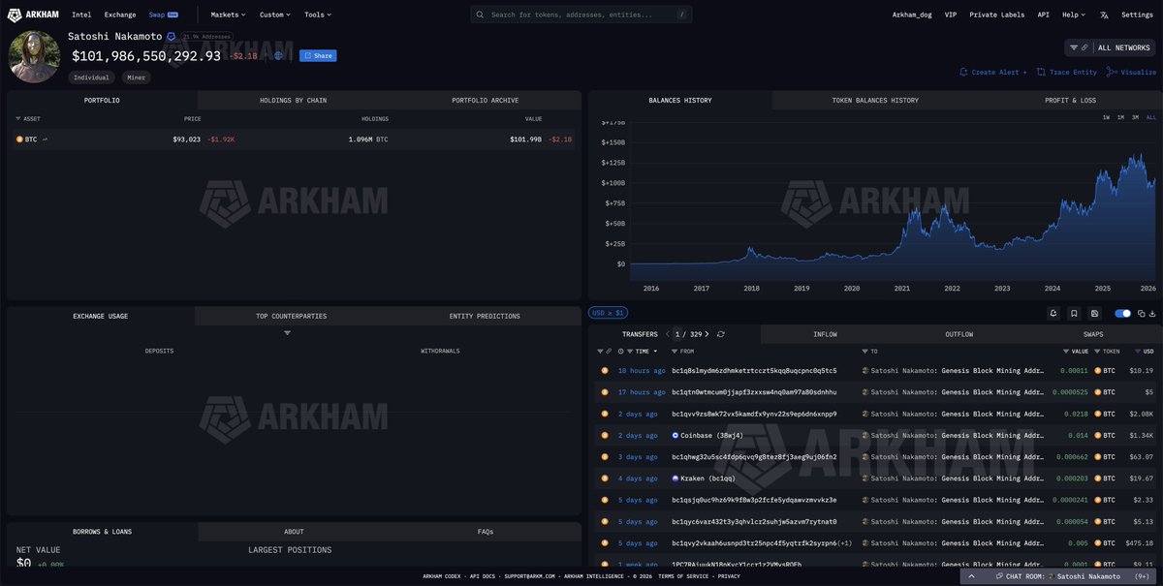Click the USD ≥ $1 filter chip
This screenshot has height=586, width=1163.
tap(608, 313)
